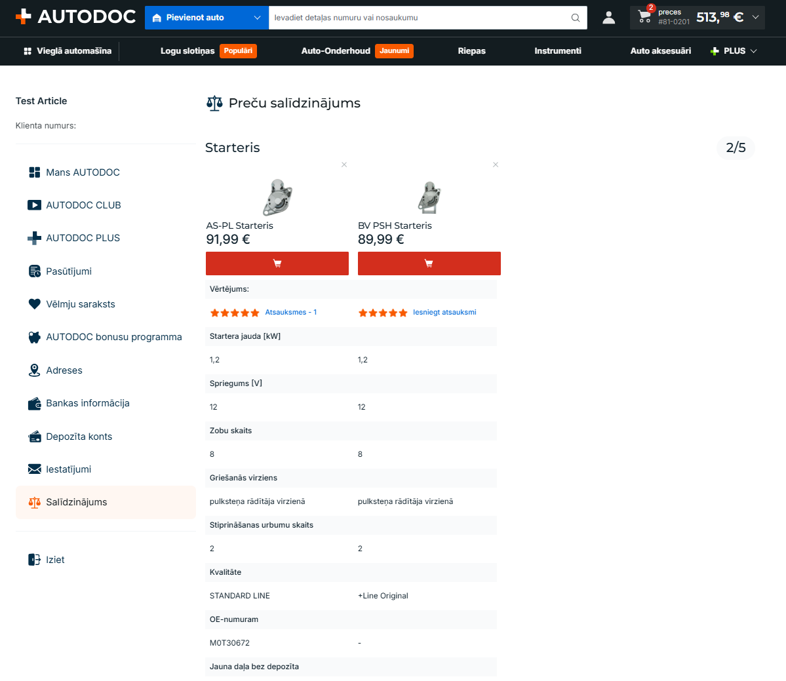The width and height of the screenshot is (786, 681).
Task: Open Depozīta konts link
Action: 79,437
